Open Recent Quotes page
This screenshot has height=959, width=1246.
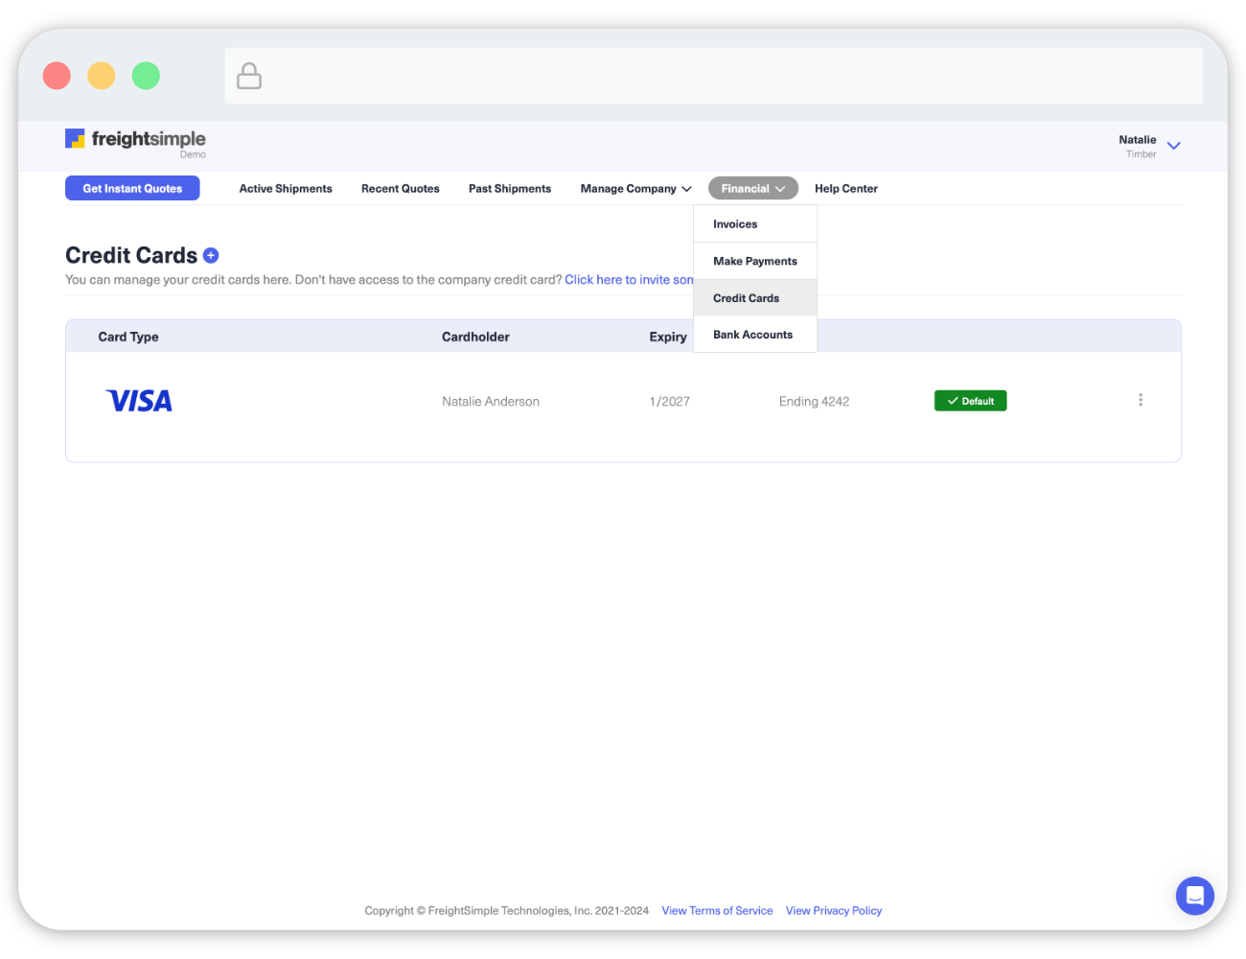[400, 189]
